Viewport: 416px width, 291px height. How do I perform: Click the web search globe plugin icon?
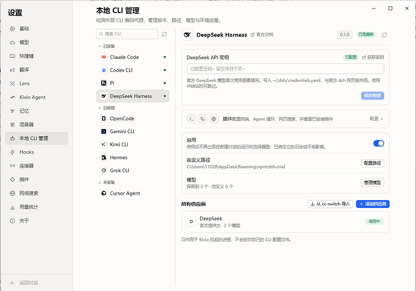[x=213, y=119]
